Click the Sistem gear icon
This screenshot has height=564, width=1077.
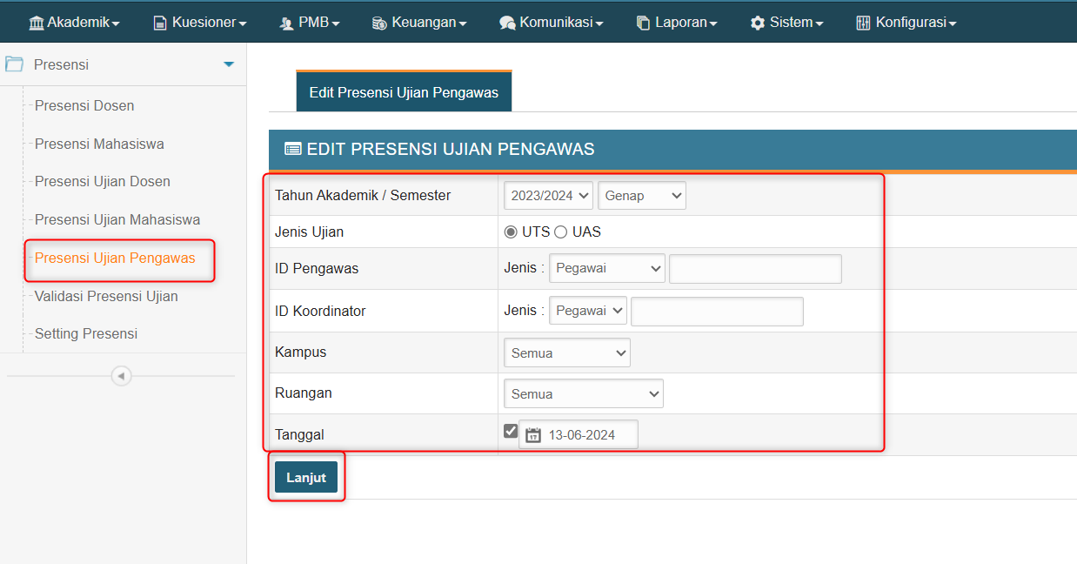click(x=758, y=23)
